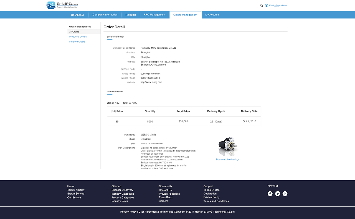Click the Buyer Information section heading

pos(116,37)
